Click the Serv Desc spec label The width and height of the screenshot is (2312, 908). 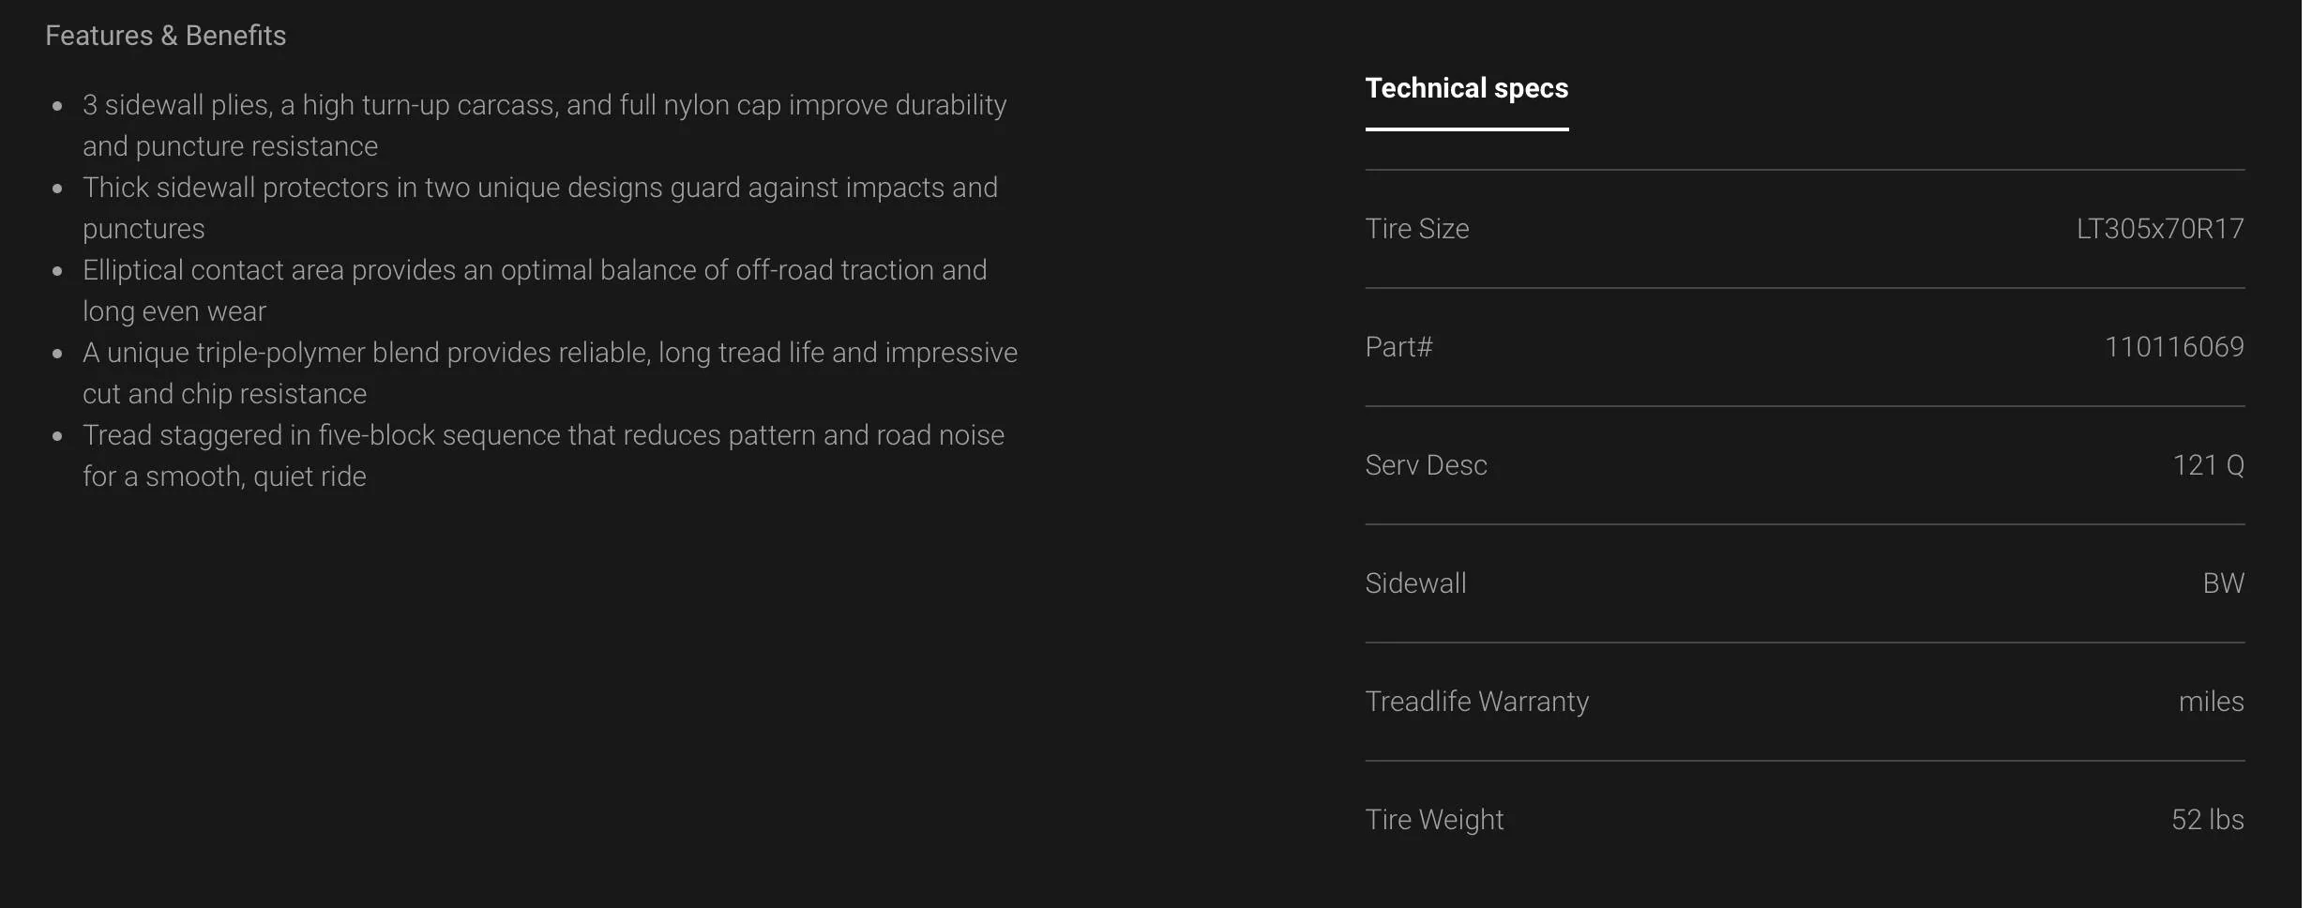(x=1426, y=465)
